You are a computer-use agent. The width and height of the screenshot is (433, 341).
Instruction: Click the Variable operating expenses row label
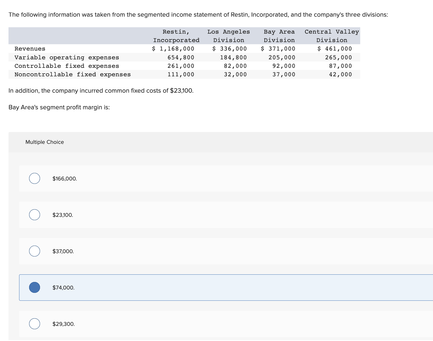point(67,57)
